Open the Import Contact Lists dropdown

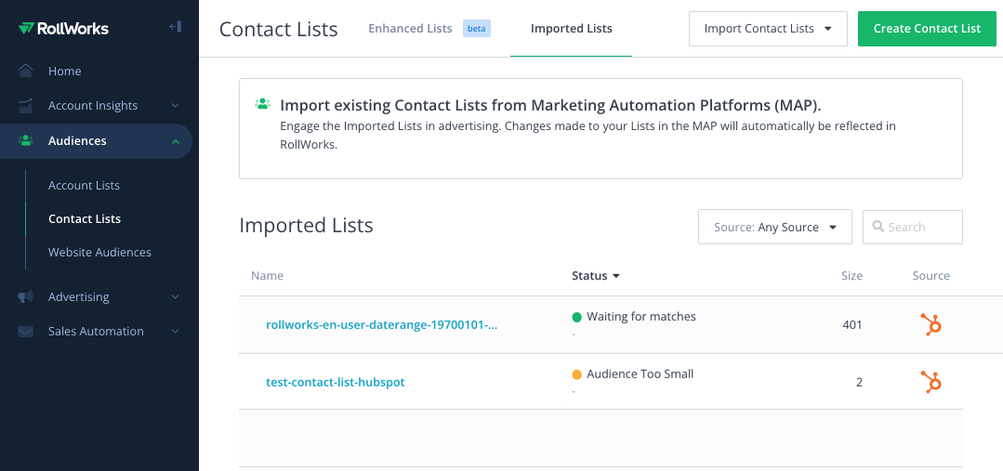[x=768, y=29]
